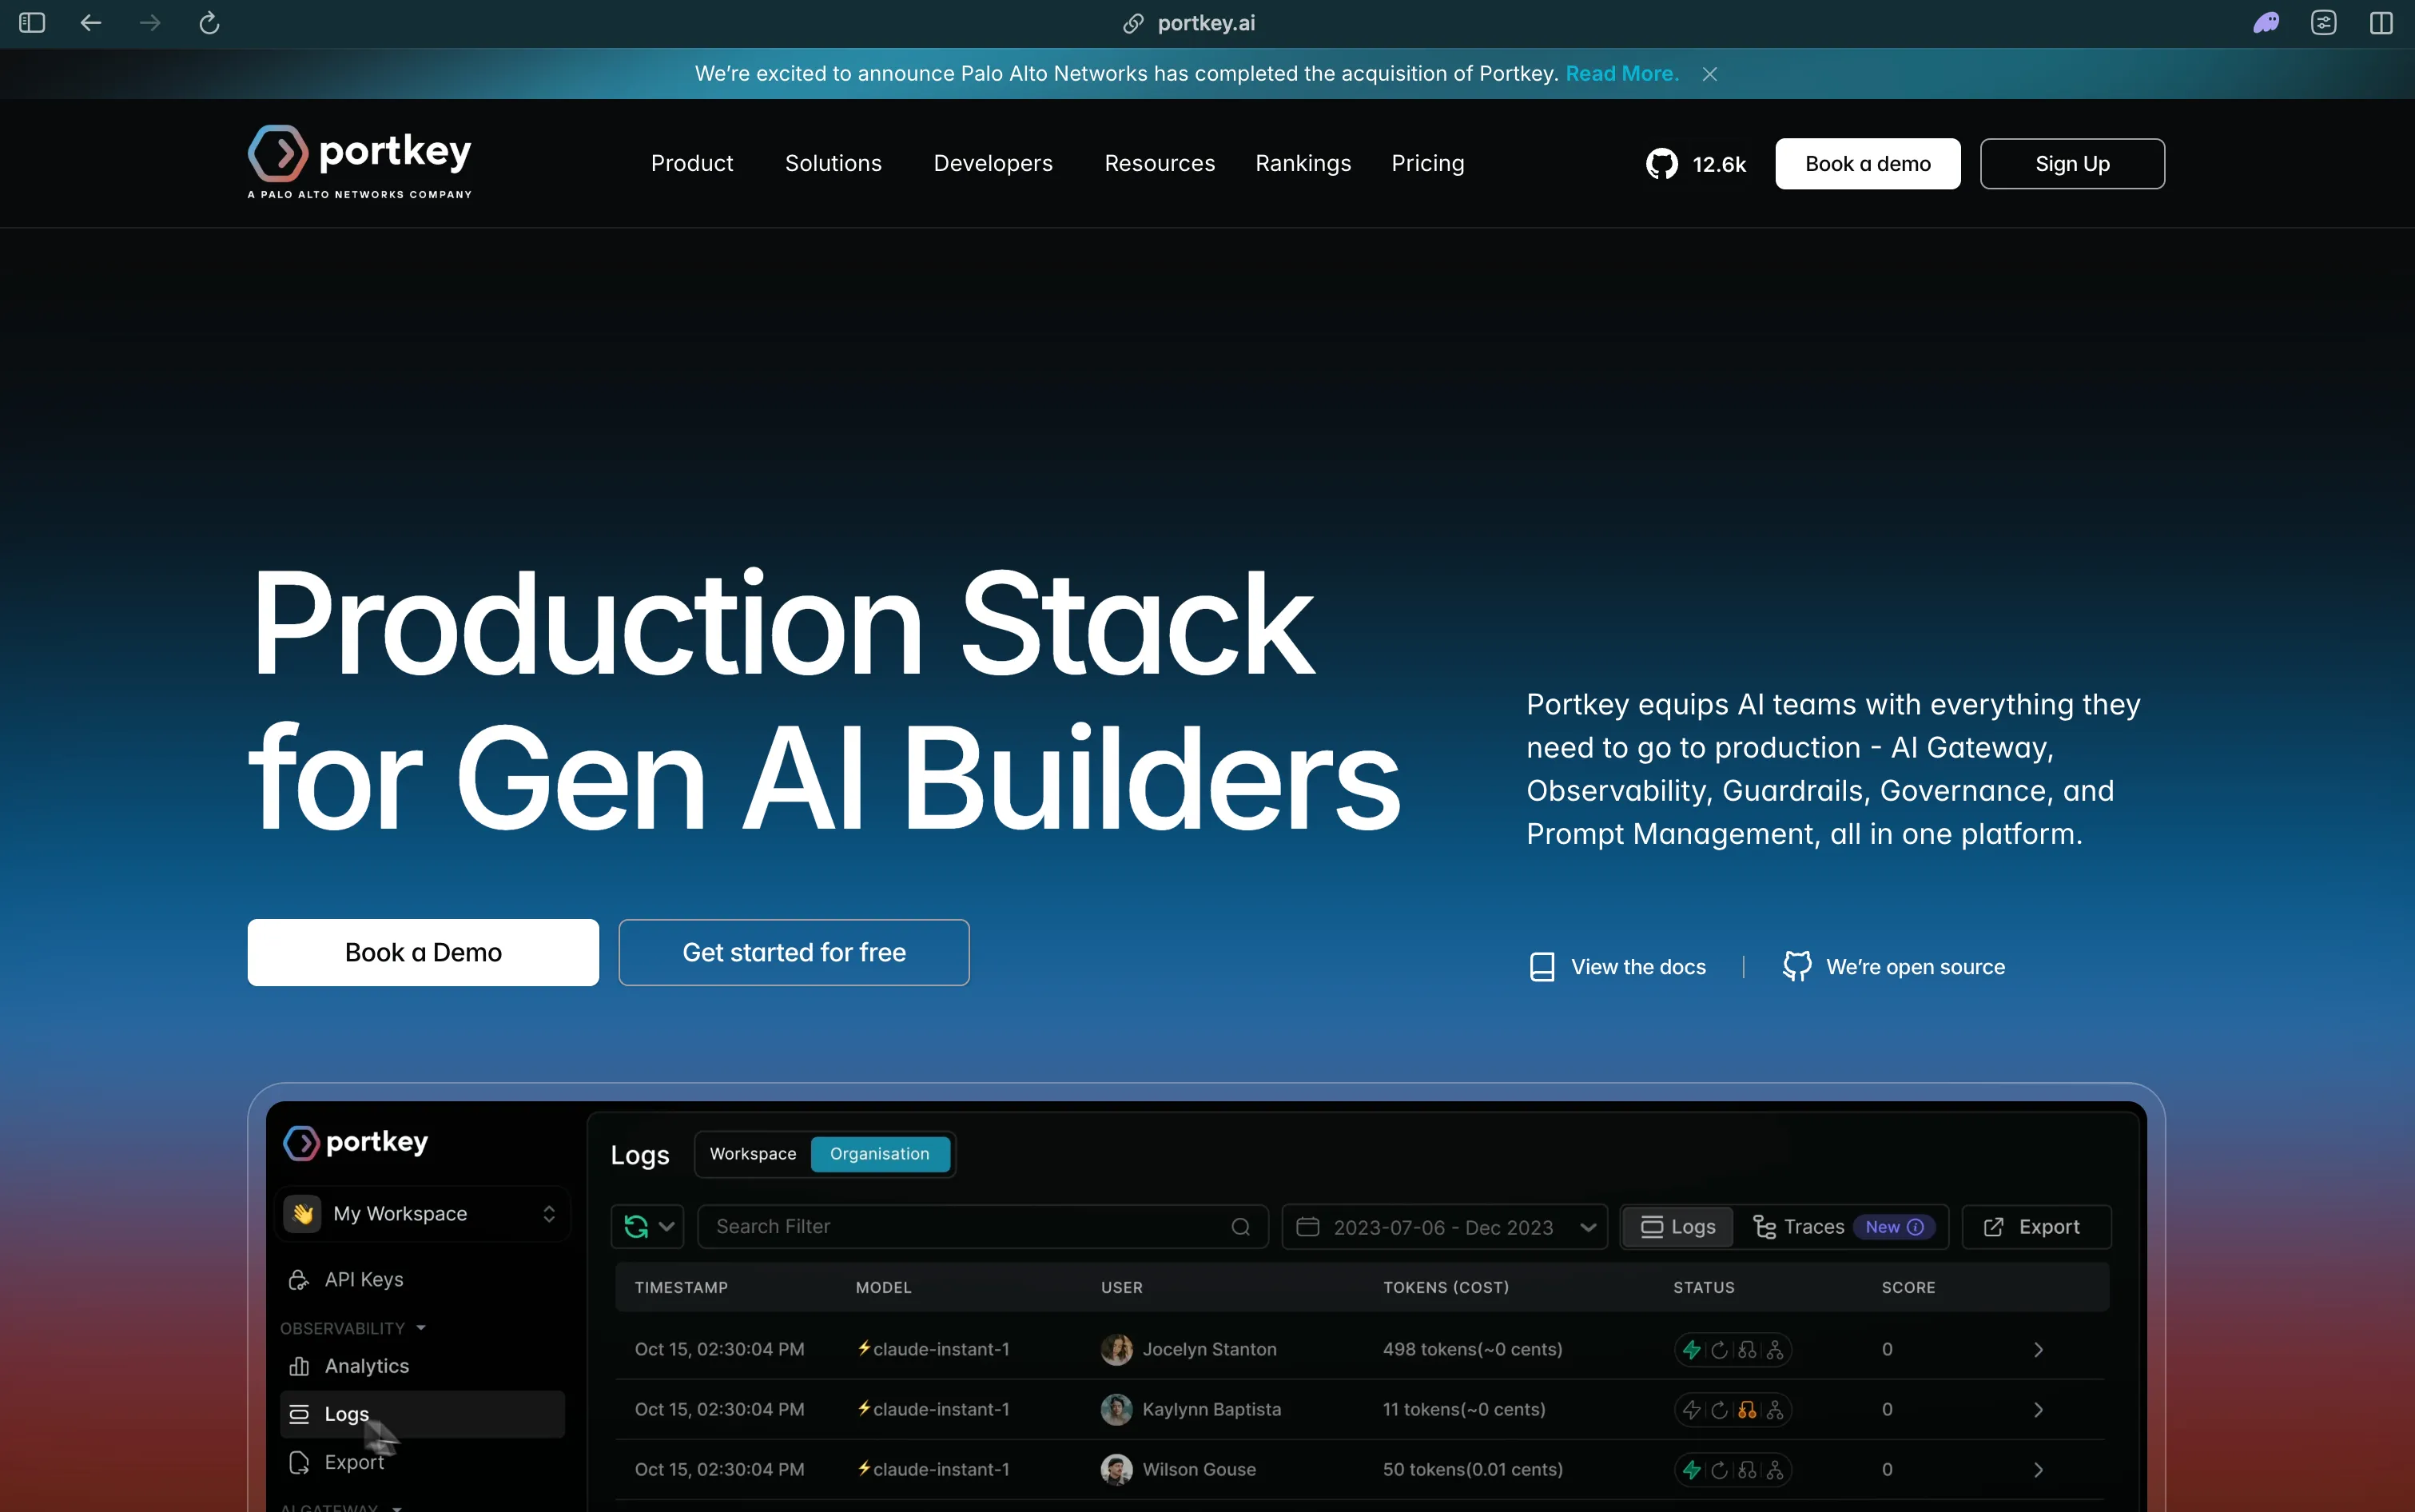Click the large Book a Demo button
The image size is (2415, 1512).
pyautogui.click(x=423, y=952)
